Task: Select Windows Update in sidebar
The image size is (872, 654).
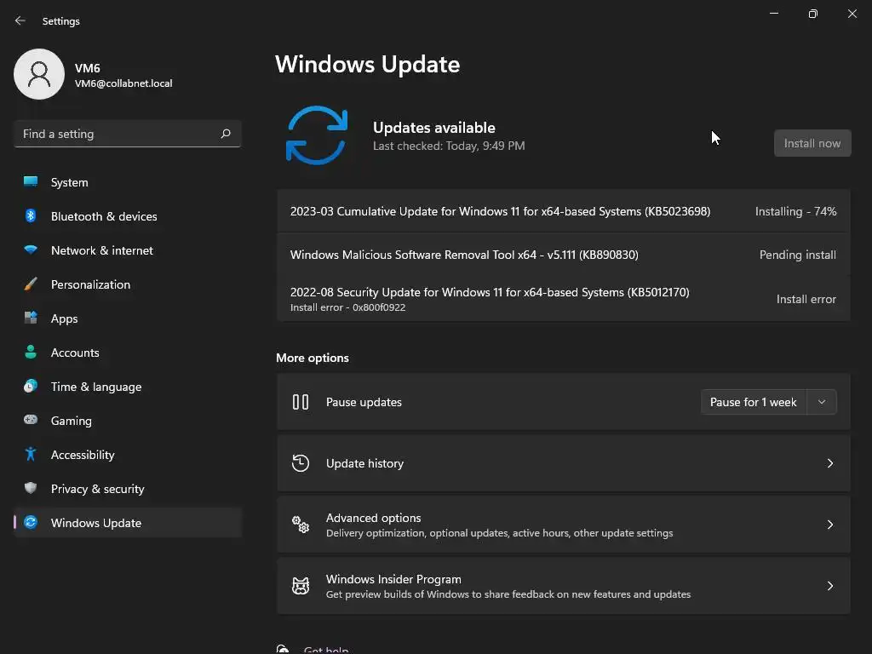Action: (x=128, y=523)
